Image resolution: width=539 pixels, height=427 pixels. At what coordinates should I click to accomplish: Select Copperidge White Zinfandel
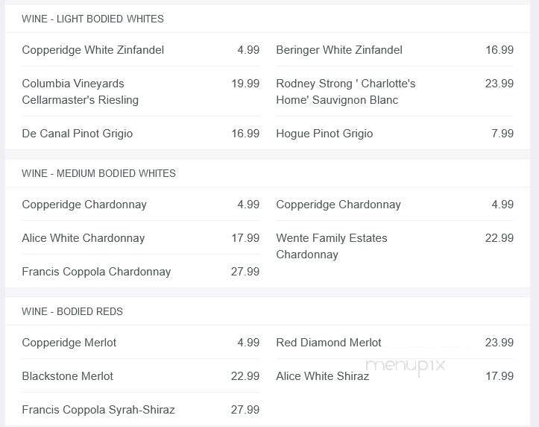(93, 50)
